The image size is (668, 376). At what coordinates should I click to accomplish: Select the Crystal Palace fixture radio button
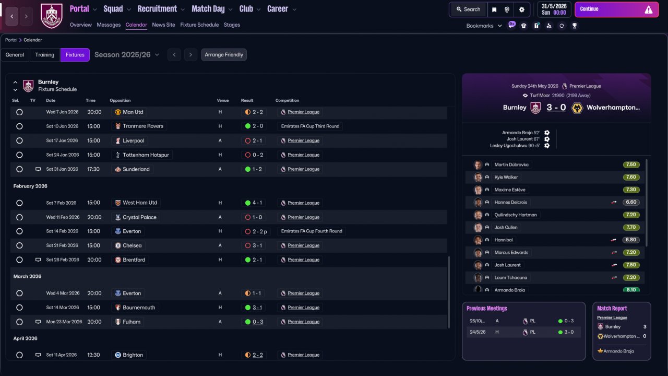[19, 217]
